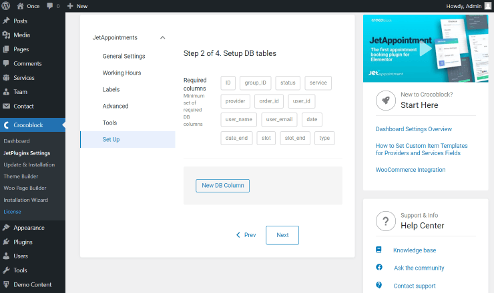Open the Working Hours settings tab

click(x=121, y=73)
